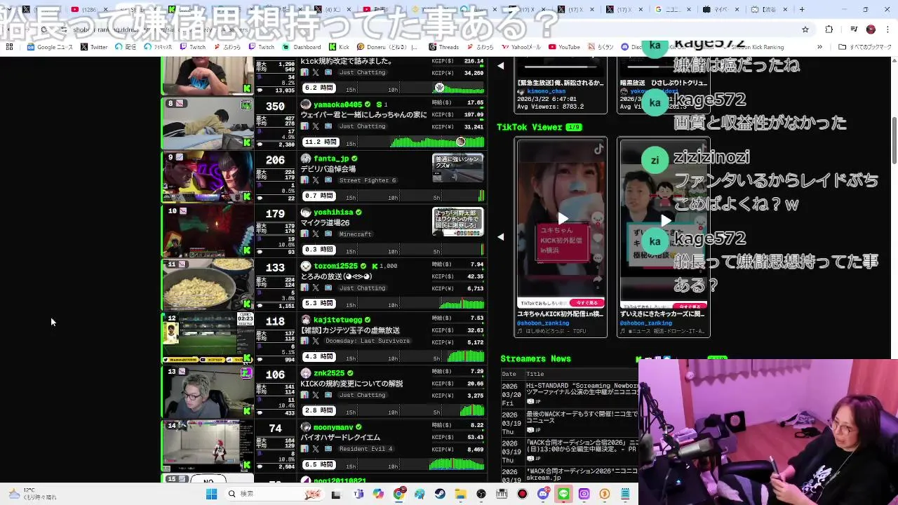898x505 pixels.
Task: Open toromi2525's X profile icon
Action: click(316, 288)
